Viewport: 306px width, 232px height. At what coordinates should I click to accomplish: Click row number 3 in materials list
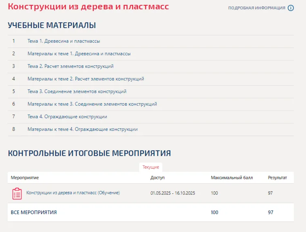coord(14,66)
